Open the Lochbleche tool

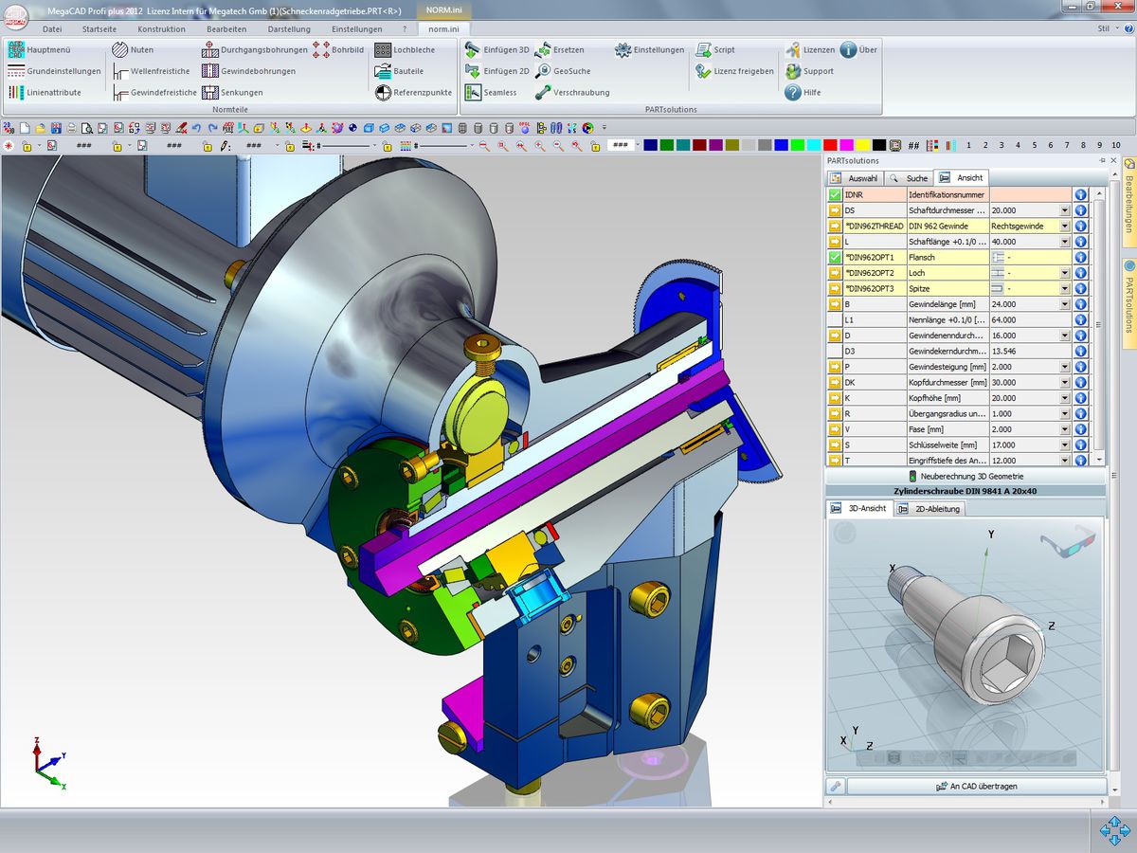pos(383,50)
